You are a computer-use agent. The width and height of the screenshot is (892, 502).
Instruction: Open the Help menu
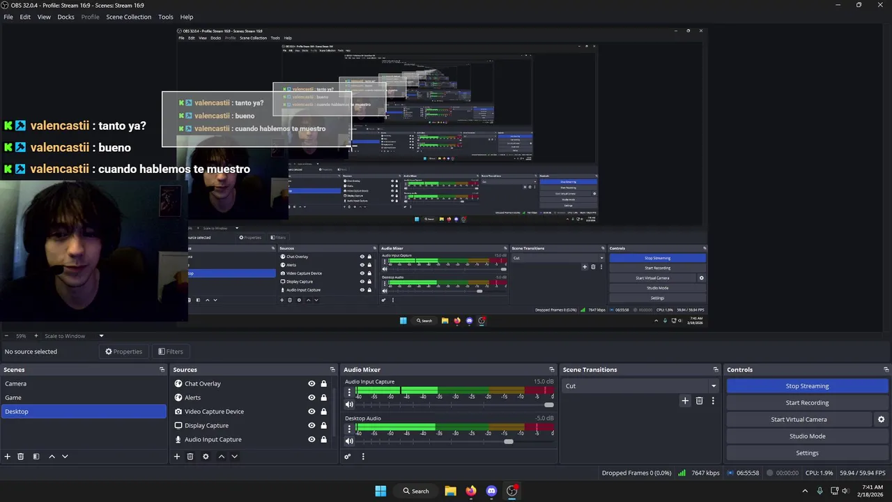tap(187, 17)
